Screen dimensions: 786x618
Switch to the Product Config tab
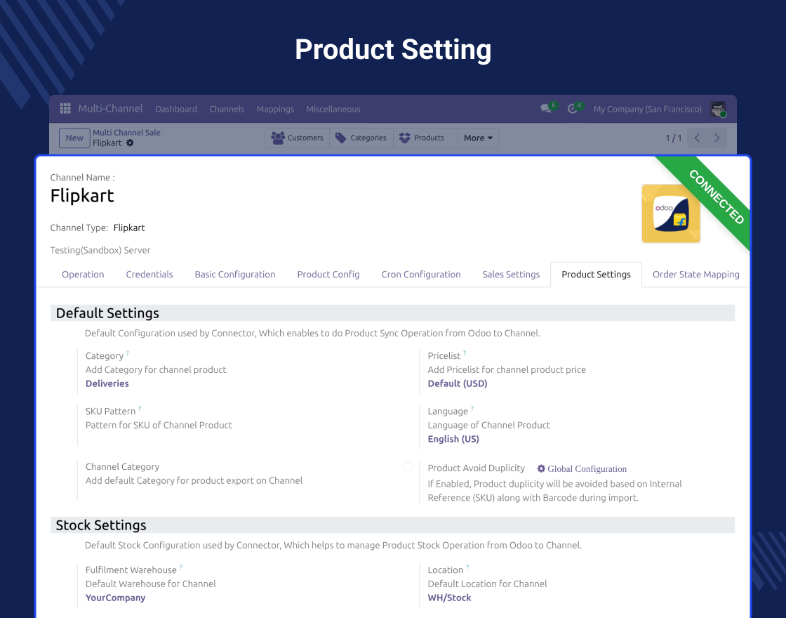click(328, 275)
